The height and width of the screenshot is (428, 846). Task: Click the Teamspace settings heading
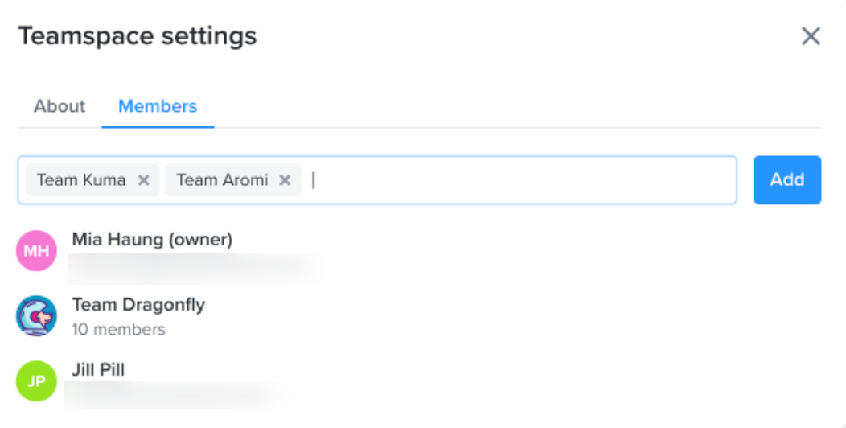click(138, 37)
